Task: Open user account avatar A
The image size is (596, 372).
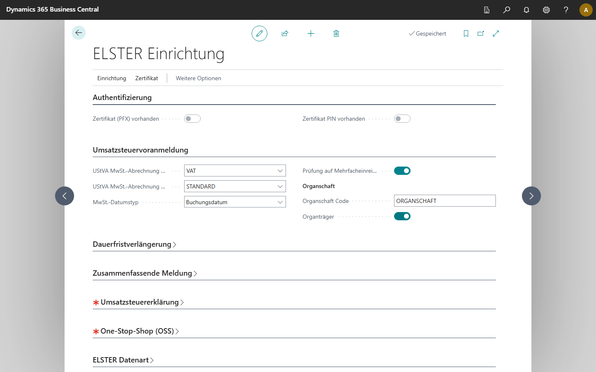Action: coord(586,10)
